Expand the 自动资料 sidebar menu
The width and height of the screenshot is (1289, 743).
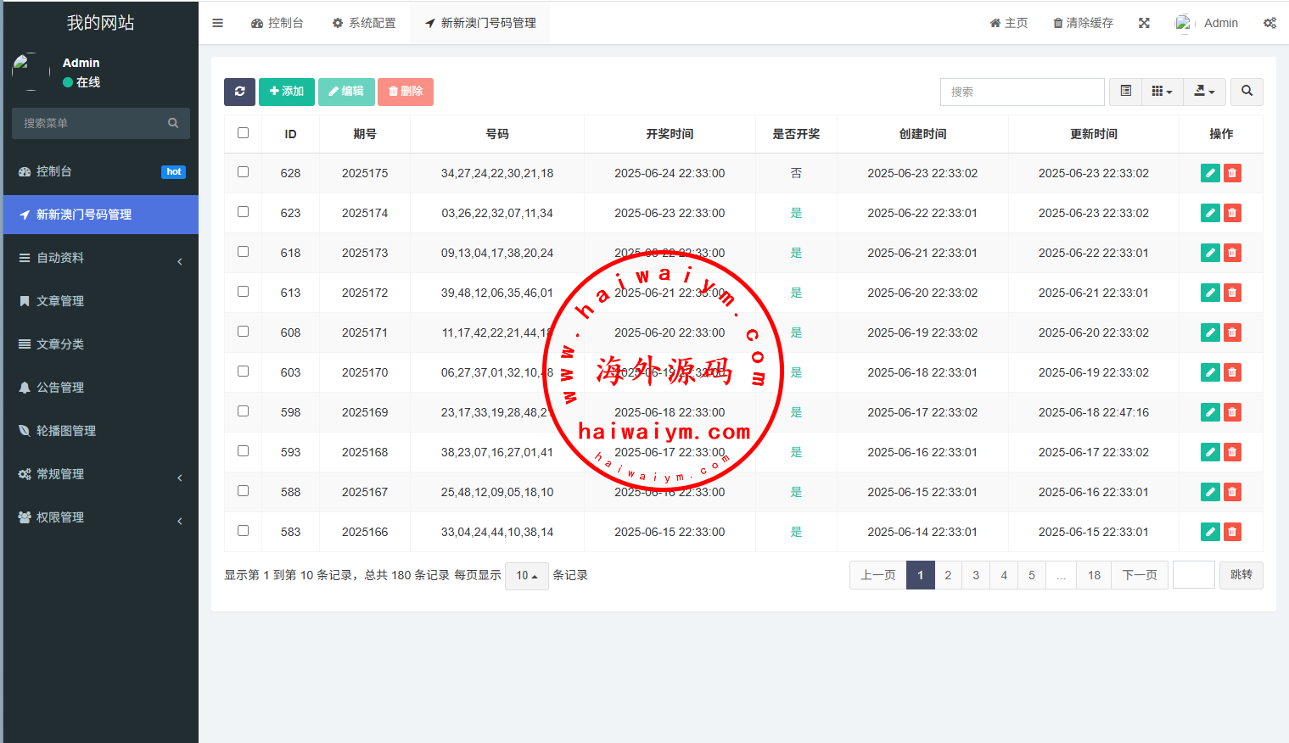(x=100, y=258)
